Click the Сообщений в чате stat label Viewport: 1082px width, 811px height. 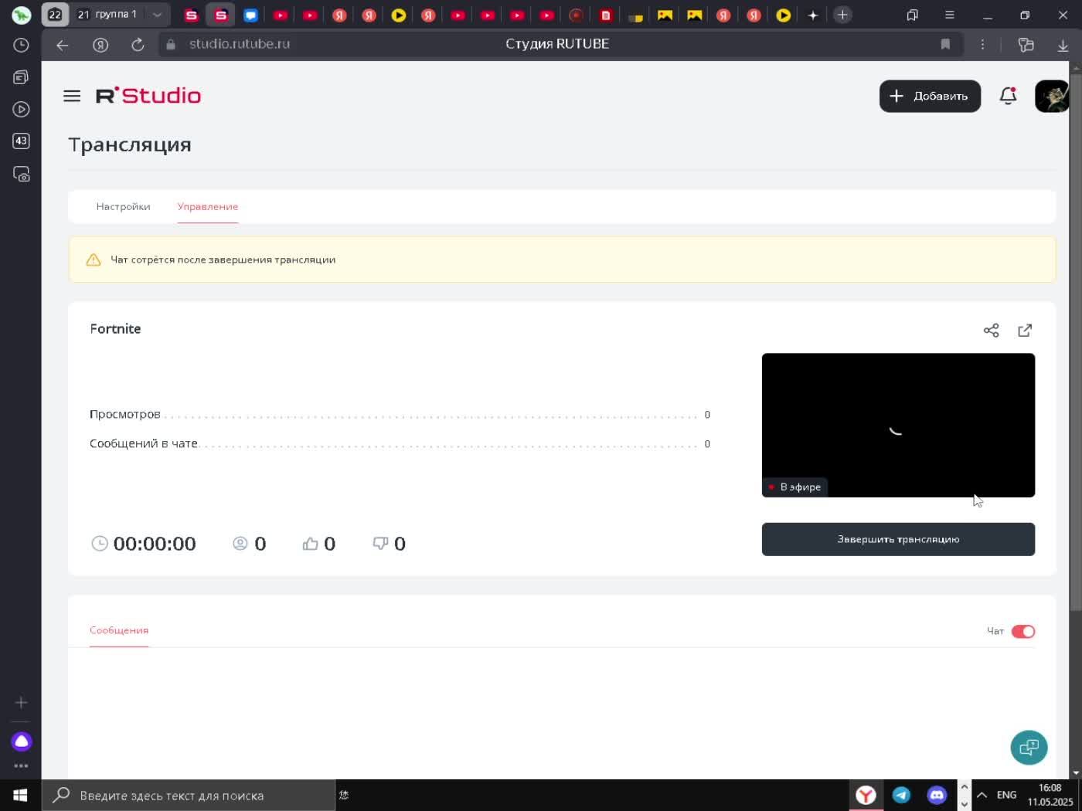pyautogui.click(x=144, y=444)
